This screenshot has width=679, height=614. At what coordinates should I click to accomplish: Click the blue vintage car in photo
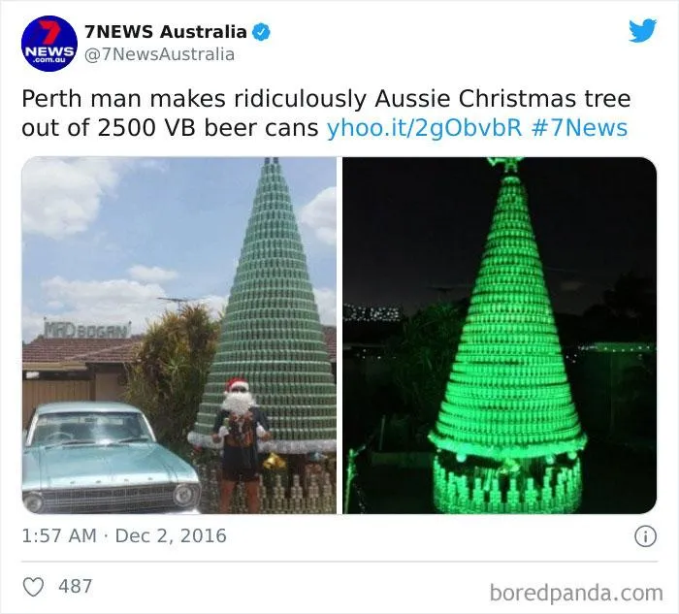click(111, 457)
